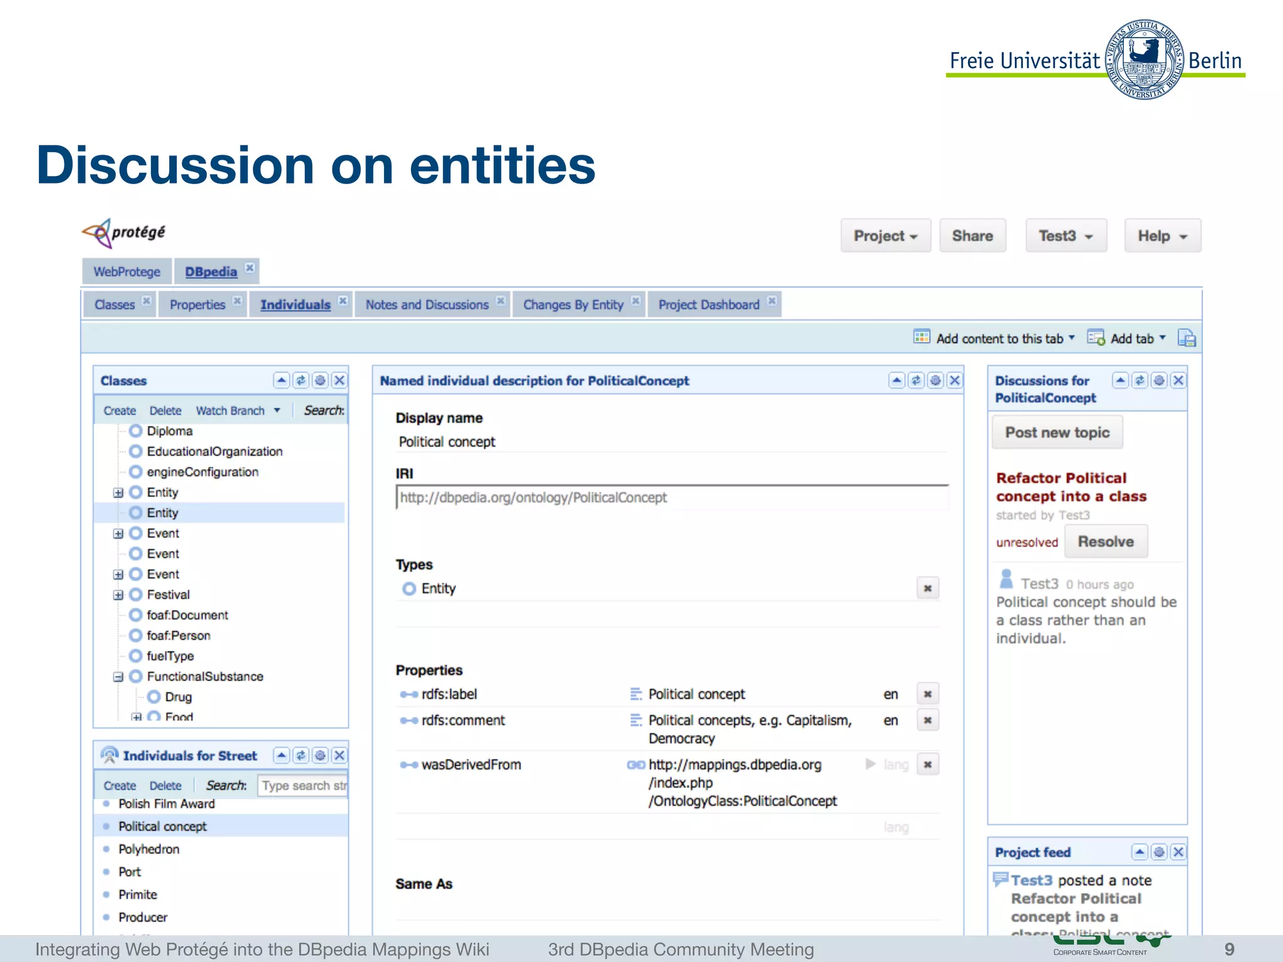The image size is (1283, 962).
Task: Close the Named individual description panel
Action: tap(955, 380)
